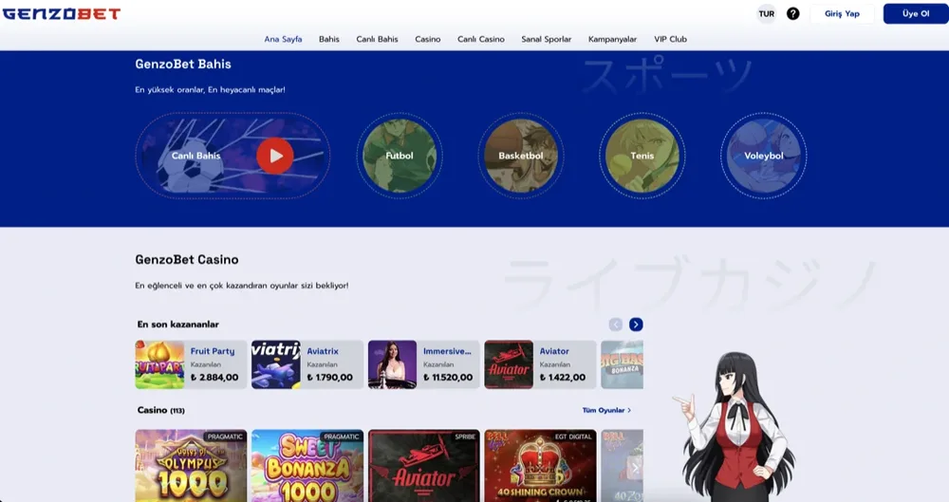Click the red play button on Canlı Bahis
The height and width of the screenshot is (502, 949).
[275, 156]
